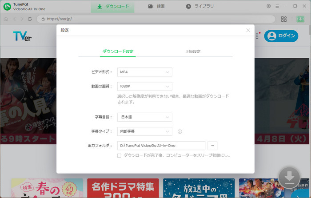Open the ライブラリ tab
This screenshot has height=198, width=311.
[200, 7]
